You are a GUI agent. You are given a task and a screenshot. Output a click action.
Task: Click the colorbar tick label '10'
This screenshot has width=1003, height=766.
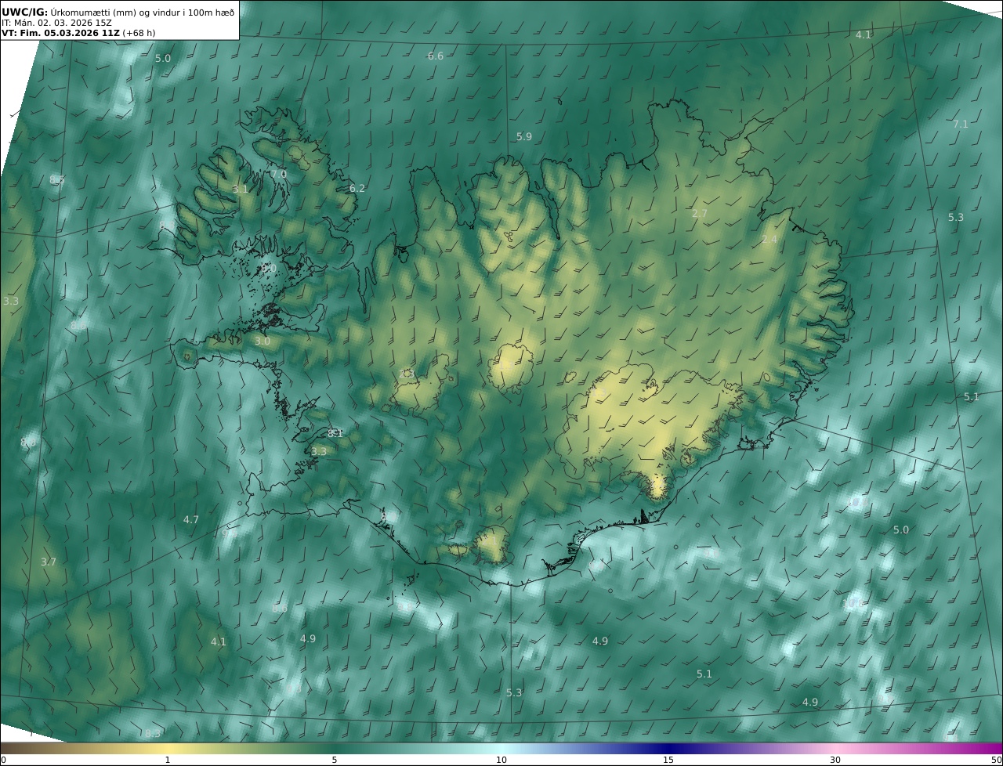[501, 760]
